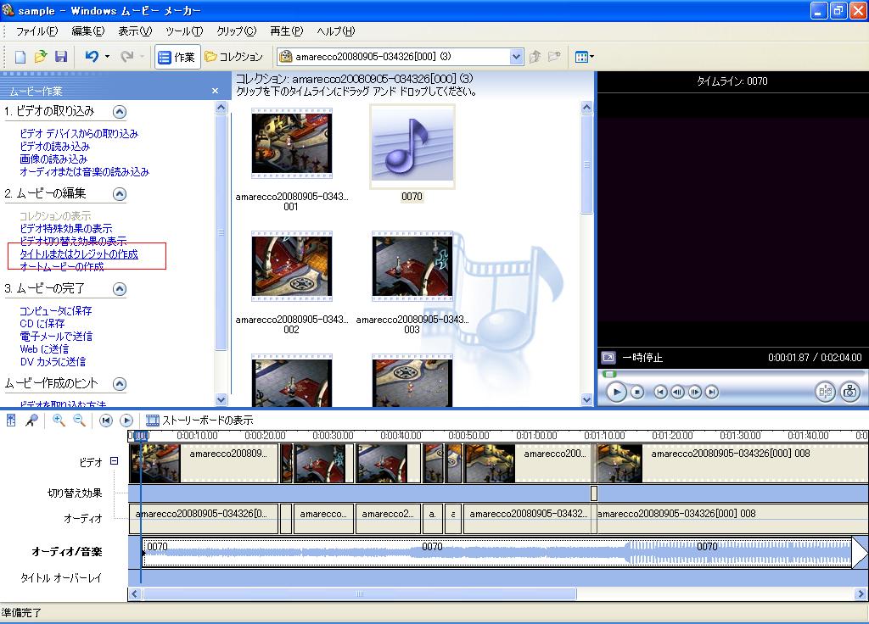Collapse the 1. ビデオの取り込み section
This screenshot has height=624, width=869.
pos(120,111)
